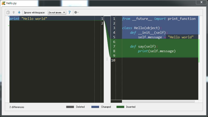Click line number 6 in right gutter
Image resolution: width=208 pixels, height=117 pixels.
pyautogui.click(x=114, y=42)
